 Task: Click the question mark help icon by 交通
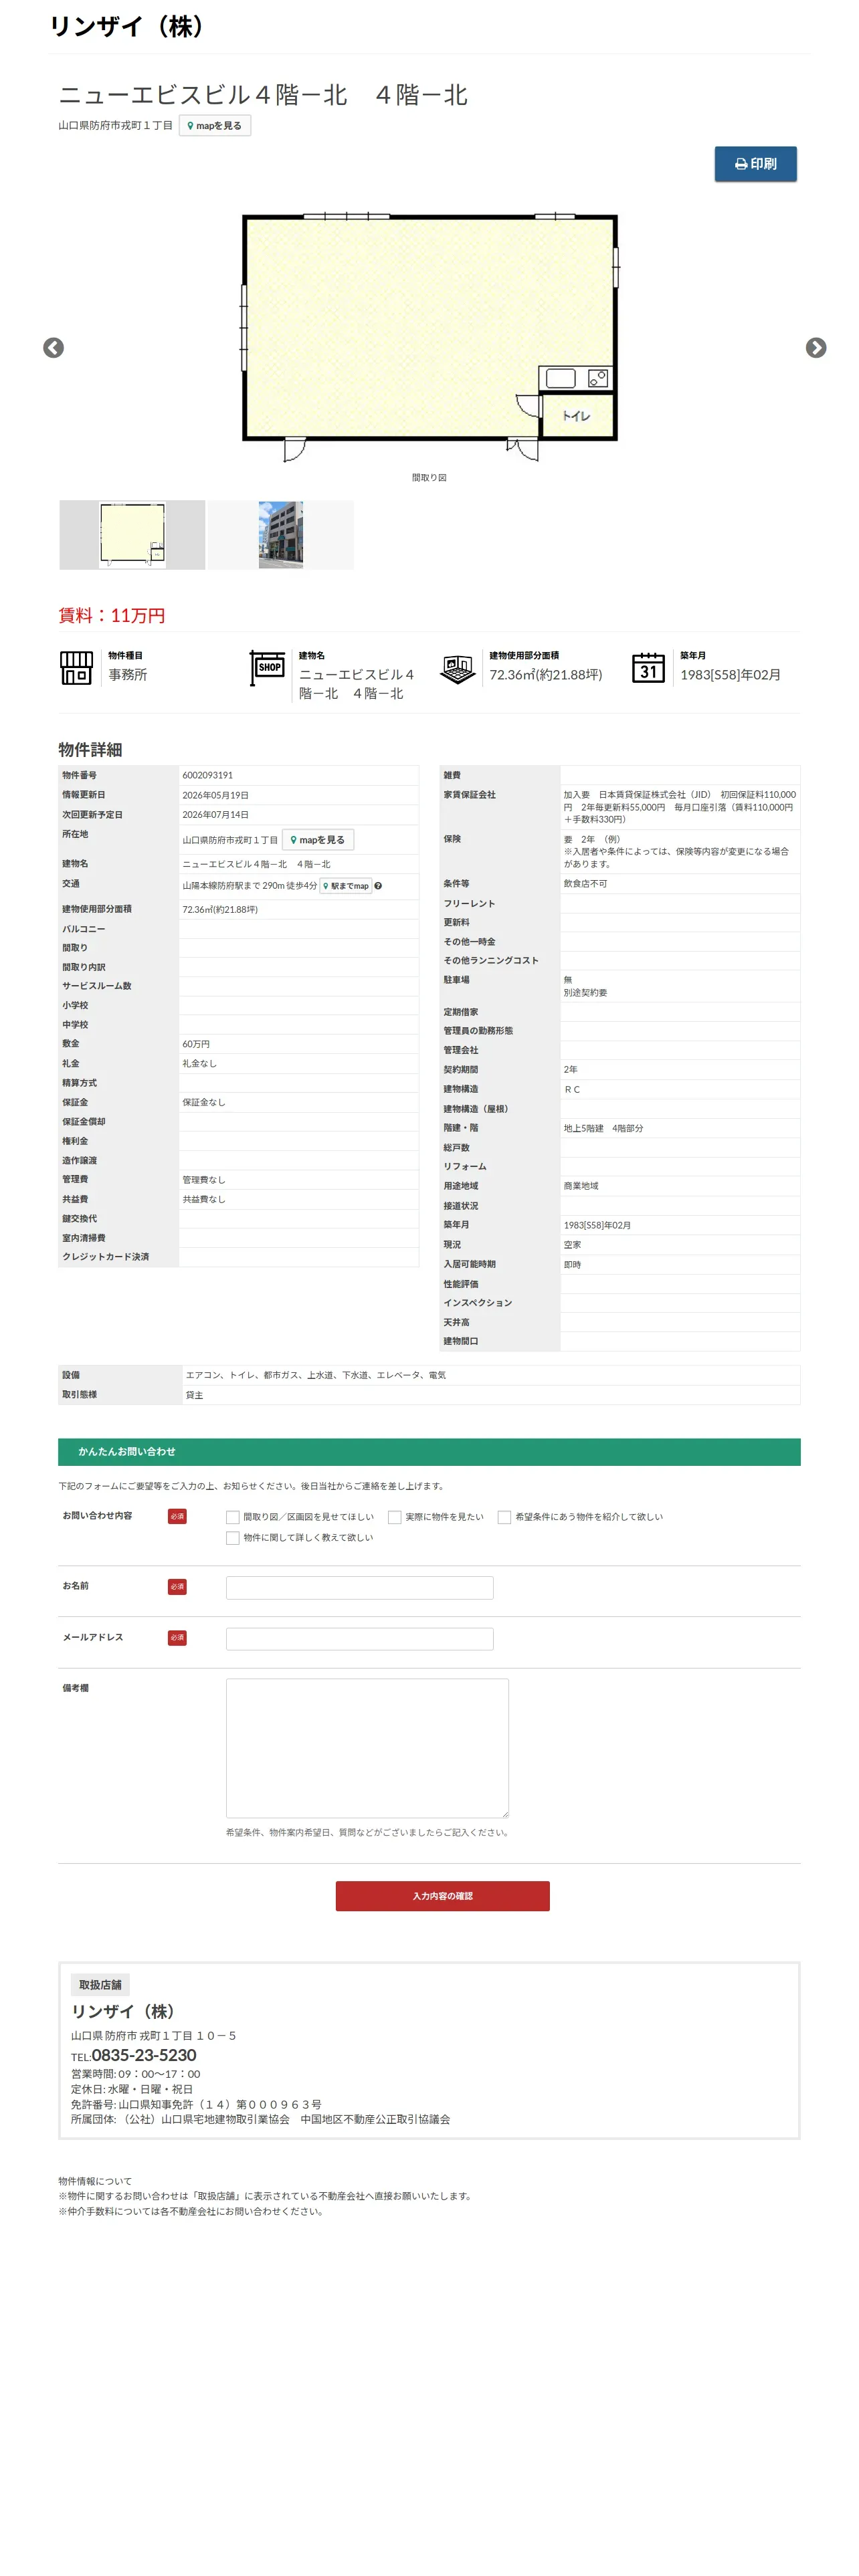378,886
